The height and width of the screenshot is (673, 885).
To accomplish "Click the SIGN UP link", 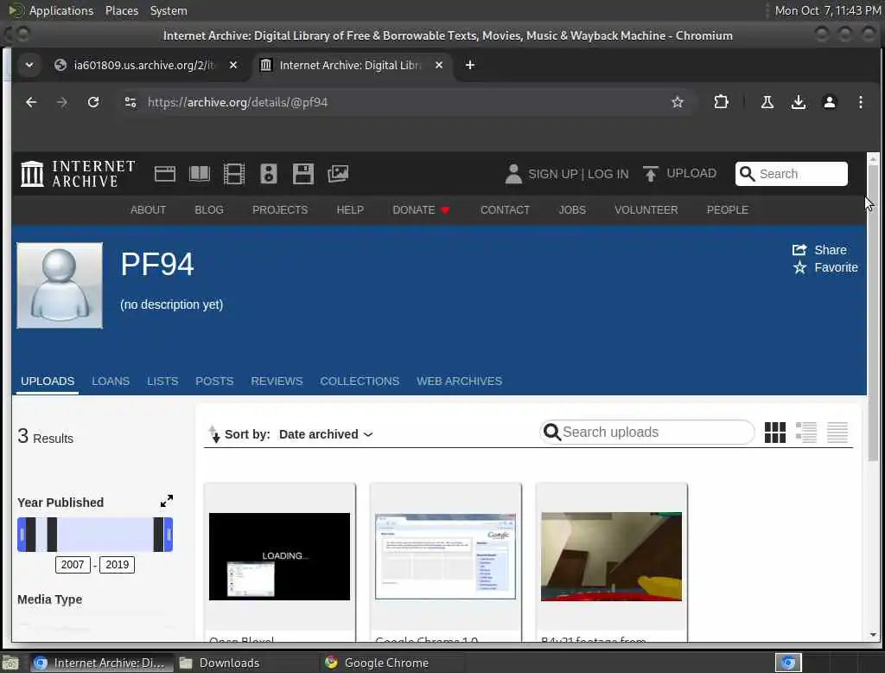I will coord(552,174).
